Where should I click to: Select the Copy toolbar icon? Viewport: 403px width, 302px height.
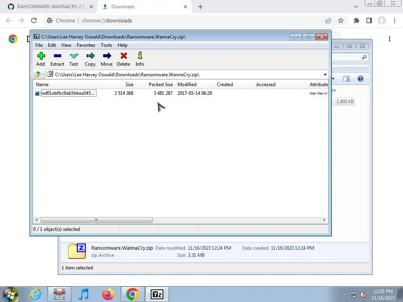(x=90, y=59)
